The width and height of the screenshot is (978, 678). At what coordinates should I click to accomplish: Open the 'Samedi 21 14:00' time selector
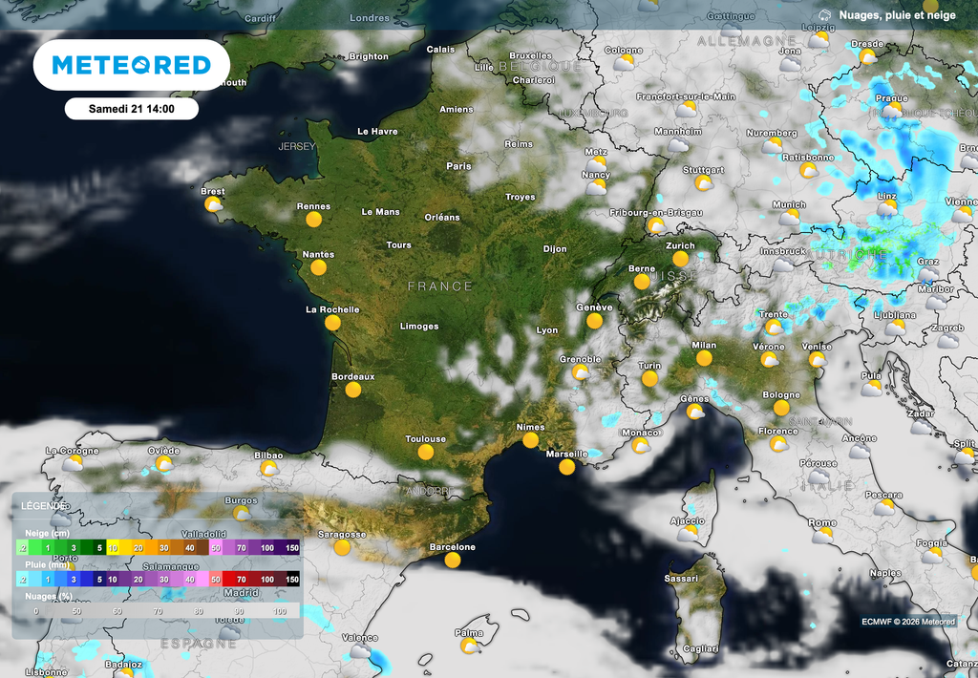pyautogui.click(x=132, y=108)
